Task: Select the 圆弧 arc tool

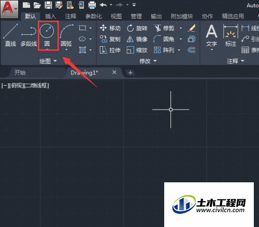Action: 66,35
